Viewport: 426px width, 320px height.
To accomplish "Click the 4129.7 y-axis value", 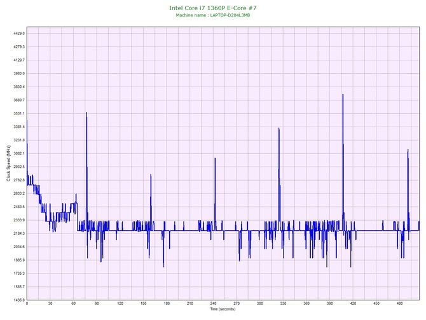I will 19,60.
